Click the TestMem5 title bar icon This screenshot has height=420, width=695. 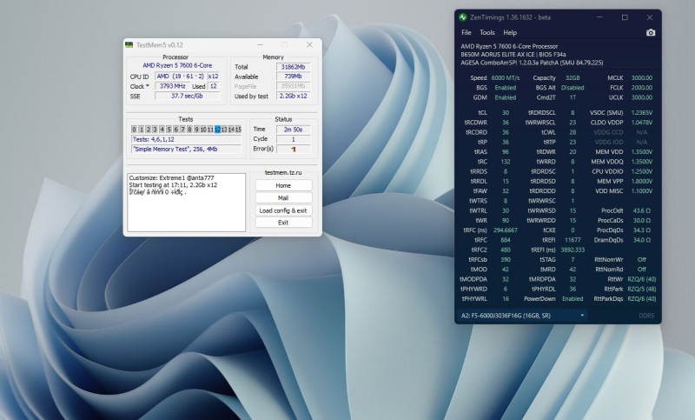click(129, 45)
